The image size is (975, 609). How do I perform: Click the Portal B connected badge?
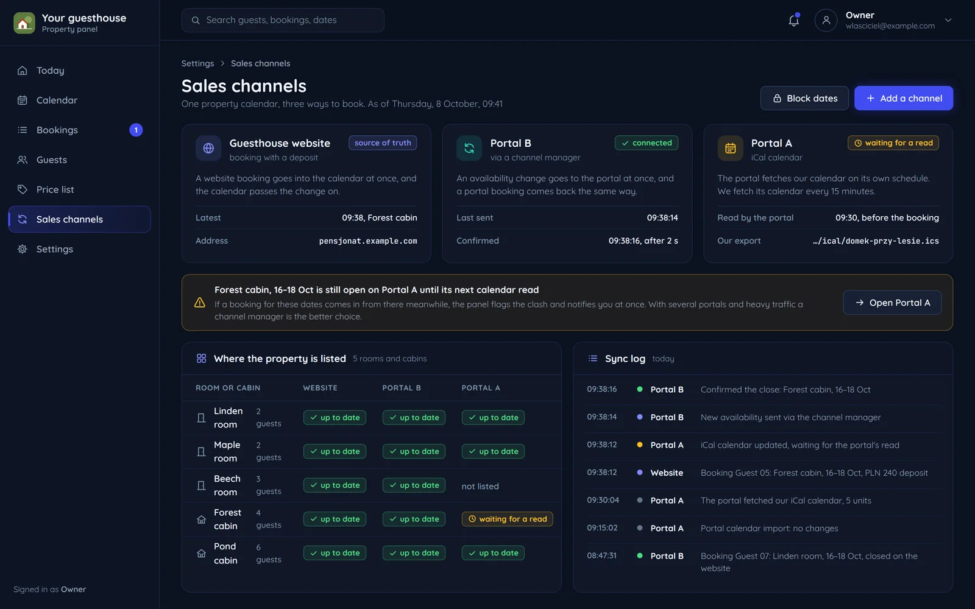point(647,143)
